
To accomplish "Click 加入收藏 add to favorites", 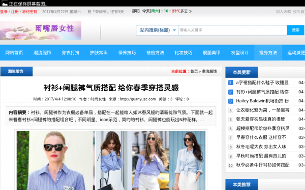I will tap(283, 12).
